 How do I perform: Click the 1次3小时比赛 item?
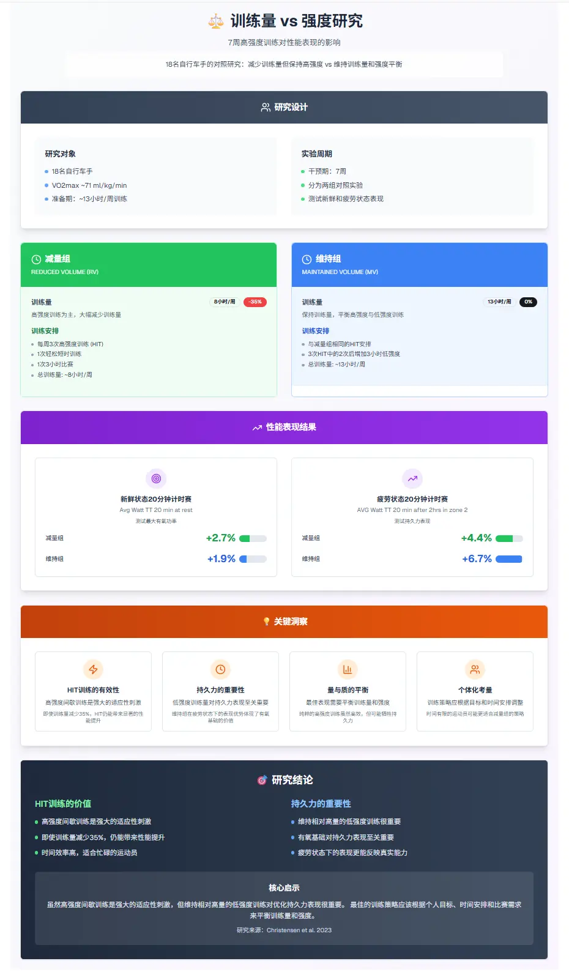[x=55, y=365]
